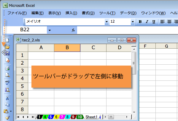Select row 1 header

click(22, 55)
